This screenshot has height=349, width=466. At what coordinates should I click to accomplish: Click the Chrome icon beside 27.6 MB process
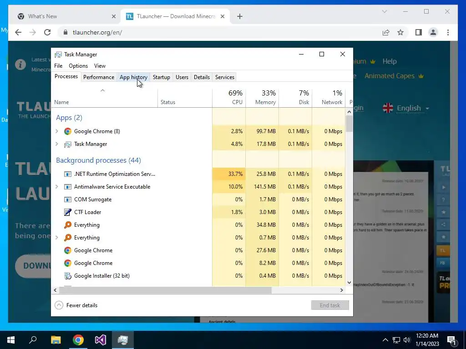(68, 250)
